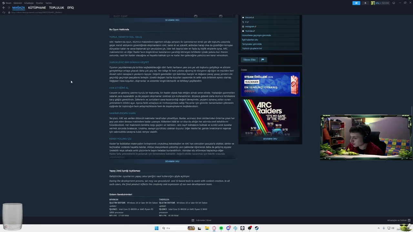Switch to the KÜTÜPHANE tab
The image size is (413, 232).
click(x=37, y=7)
